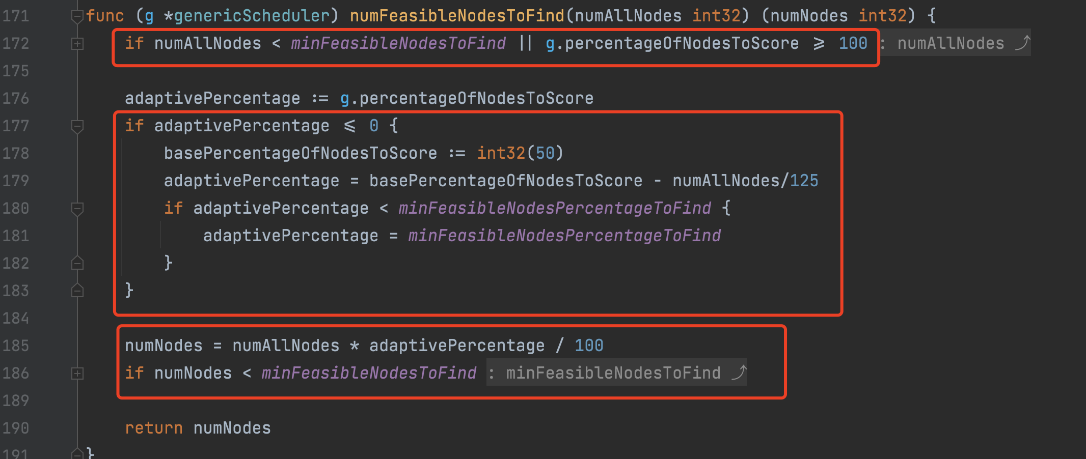Image resolution: width=1086 pixels, height=459 pixels.
Task: Click the numFeasibleNodesToFind function name in signature
Action: [x=457, y=16]
